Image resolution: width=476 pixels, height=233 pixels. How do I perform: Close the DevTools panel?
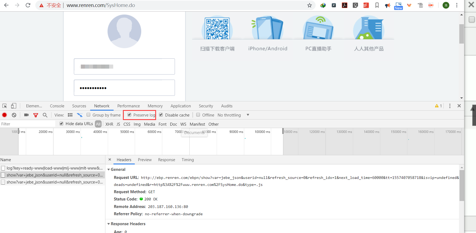click(459, 106)
